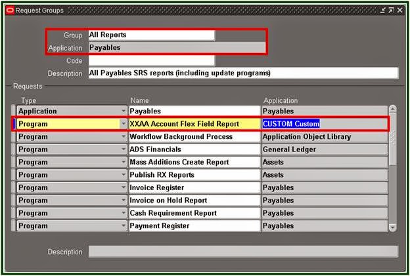
Task: Close the Request Groups window
Action: 399,10
